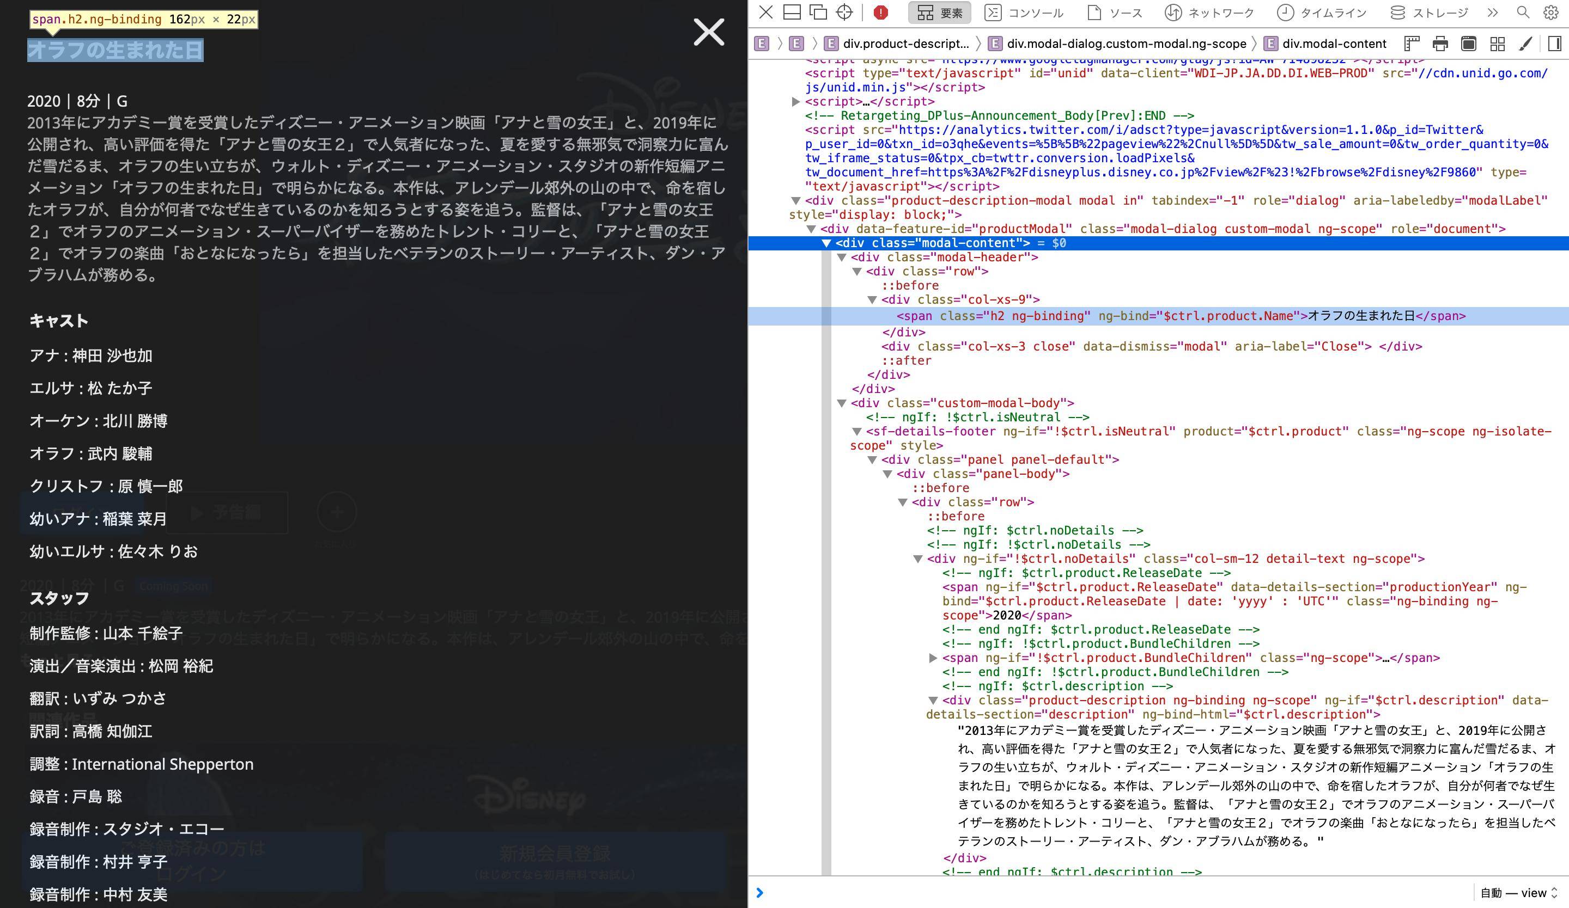Collapse the productModal data-feature-id div
Screen dimensions: 1569x908
[811, 229]
